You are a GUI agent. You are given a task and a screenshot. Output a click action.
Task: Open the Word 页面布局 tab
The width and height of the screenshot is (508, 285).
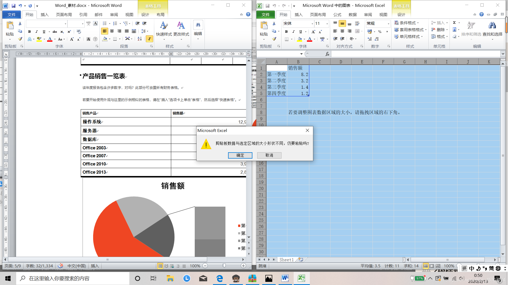click(64, 15)
